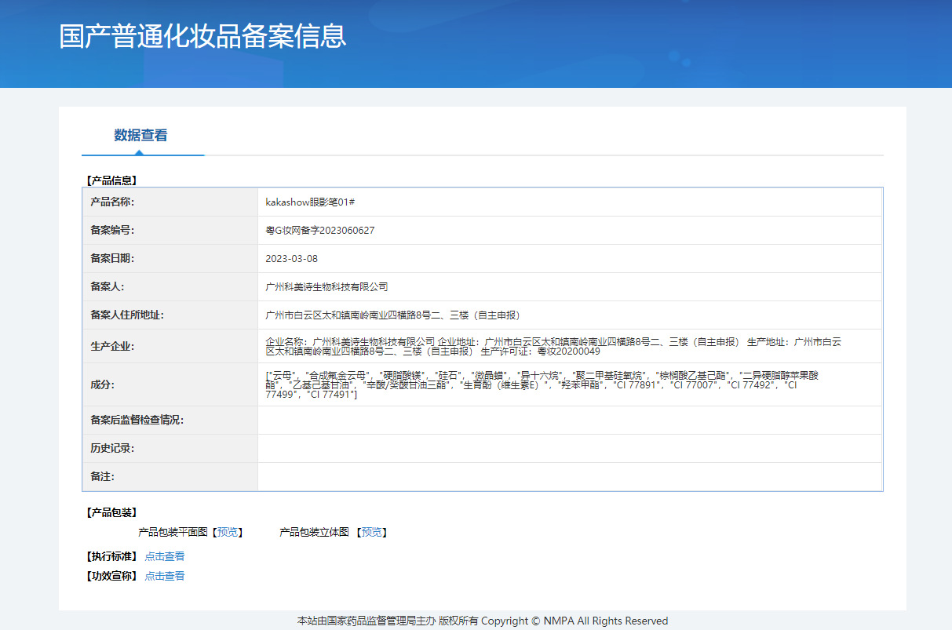
Task: Click the 【产品信息】 section heading
Action: 111,180
